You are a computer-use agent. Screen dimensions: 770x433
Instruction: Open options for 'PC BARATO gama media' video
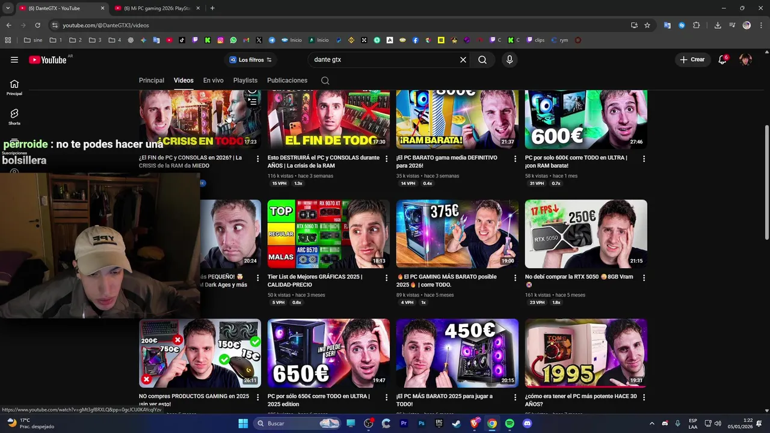pos(515,159)
